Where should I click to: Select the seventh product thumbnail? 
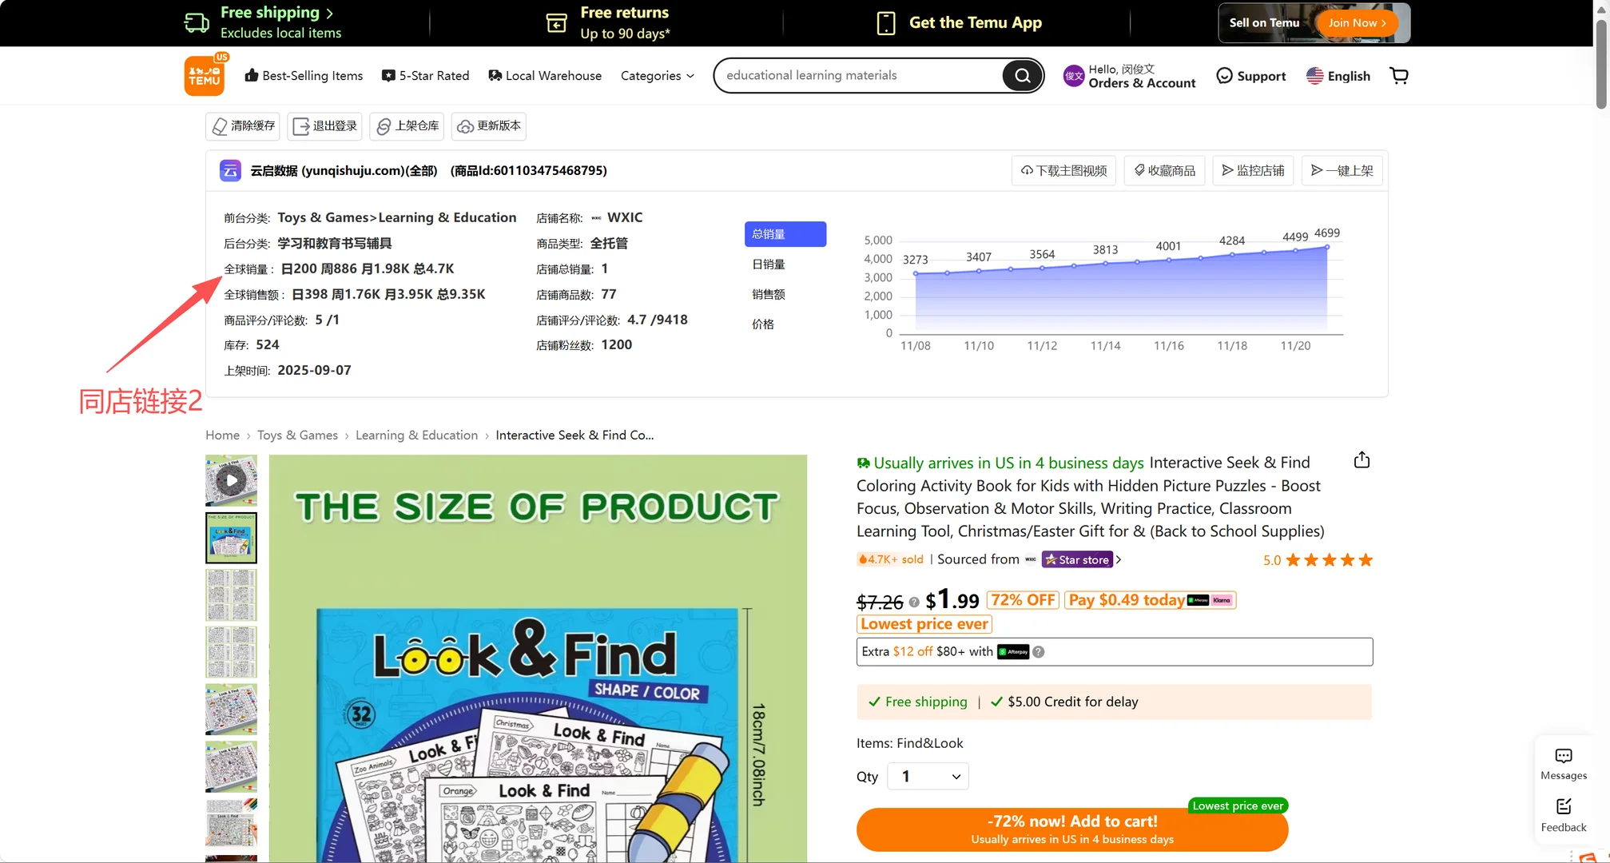[231, 824]
